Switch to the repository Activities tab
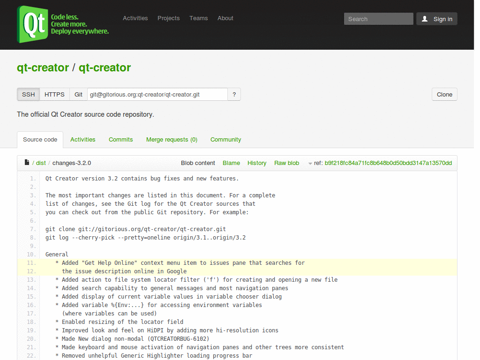480x360 pixels. click(x=82, y=140)
